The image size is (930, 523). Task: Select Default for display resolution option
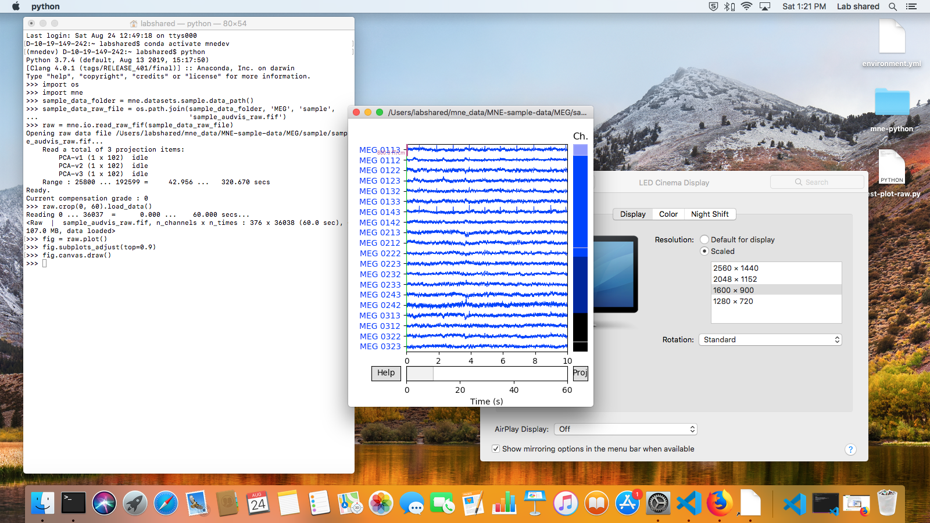(x=704, y=239)
